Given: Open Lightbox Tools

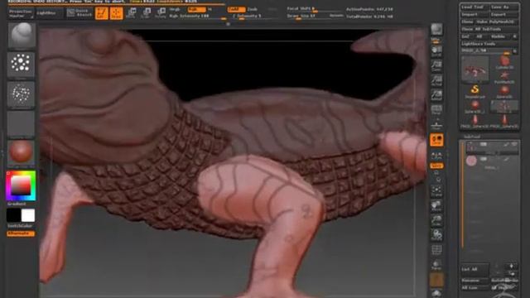Looking at the screenshot, I should (489, 44).
